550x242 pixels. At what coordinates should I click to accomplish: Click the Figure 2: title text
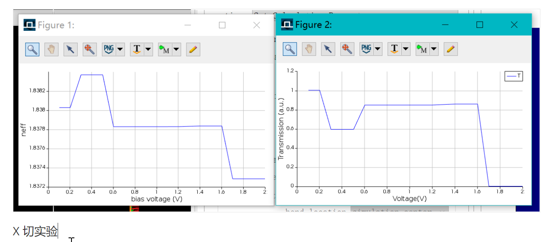point(313,25)
